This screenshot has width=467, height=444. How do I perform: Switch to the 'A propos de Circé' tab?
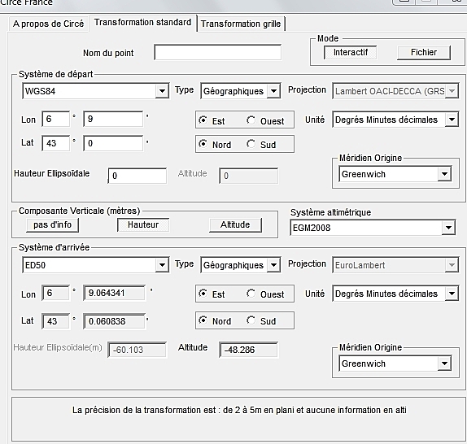pyautogui.click(x=48, y=24)
